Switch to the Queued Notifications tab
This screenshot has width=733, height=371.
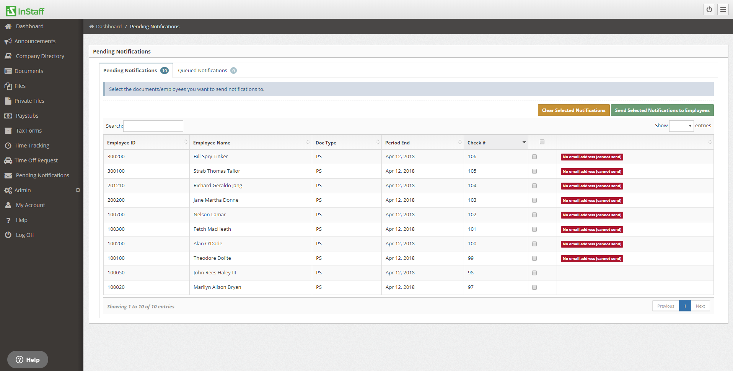click(202, 70)
